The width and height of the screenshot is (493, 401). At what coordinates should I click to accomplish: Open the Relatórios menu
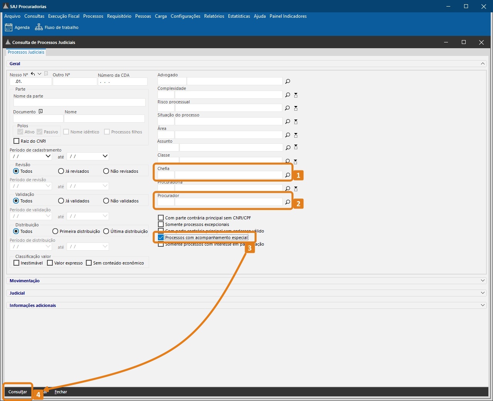click(214, 16)
